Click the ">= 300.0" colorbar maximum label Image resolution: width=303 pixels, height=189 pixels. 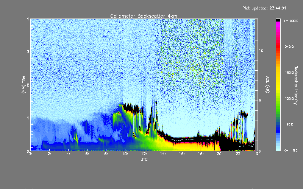tap(291, 21)
